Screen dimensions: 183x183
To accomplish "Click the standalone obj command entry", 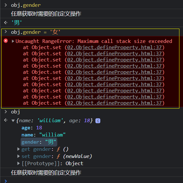I will [15, 112].
